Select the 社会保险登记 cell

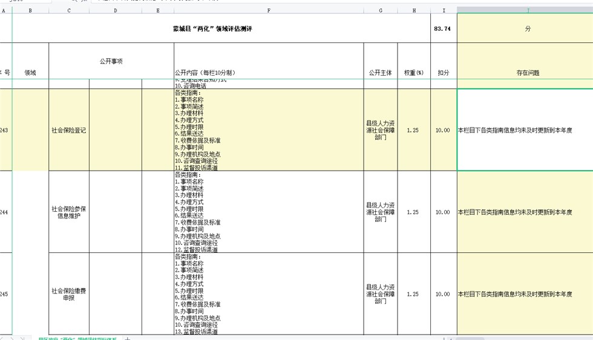click(x=69, y=130)
